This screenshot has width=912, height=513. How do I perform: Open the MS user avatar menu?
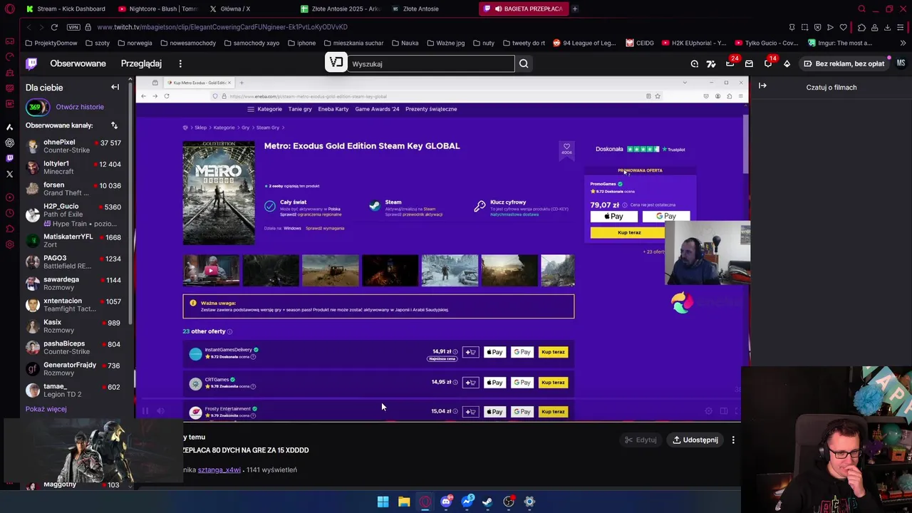pos(901,63)
